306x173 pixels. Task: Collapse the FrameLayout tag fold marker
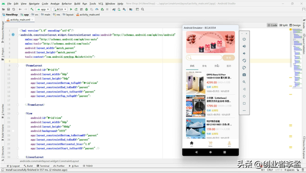[x=18, y=66]
